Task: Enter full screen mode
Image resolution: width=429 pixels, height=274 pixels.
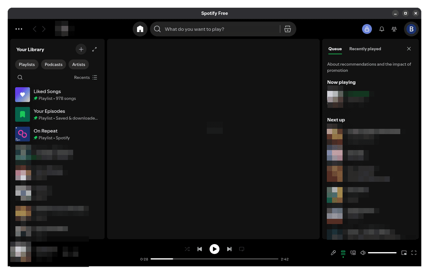Action: (x=414, y=253)
